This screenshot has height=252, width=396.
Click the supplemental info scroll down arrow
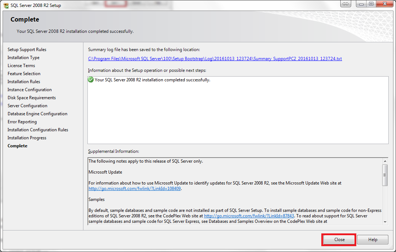(x=385, y=222)
